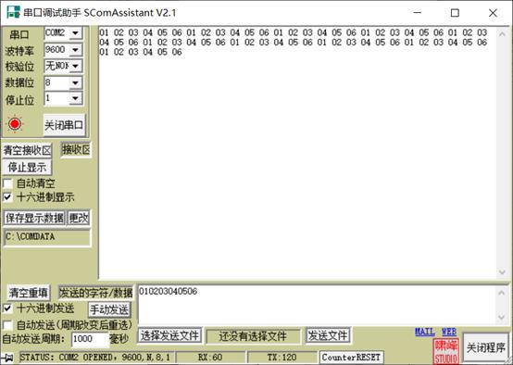Click the 1000 auto-send period field

90,339
